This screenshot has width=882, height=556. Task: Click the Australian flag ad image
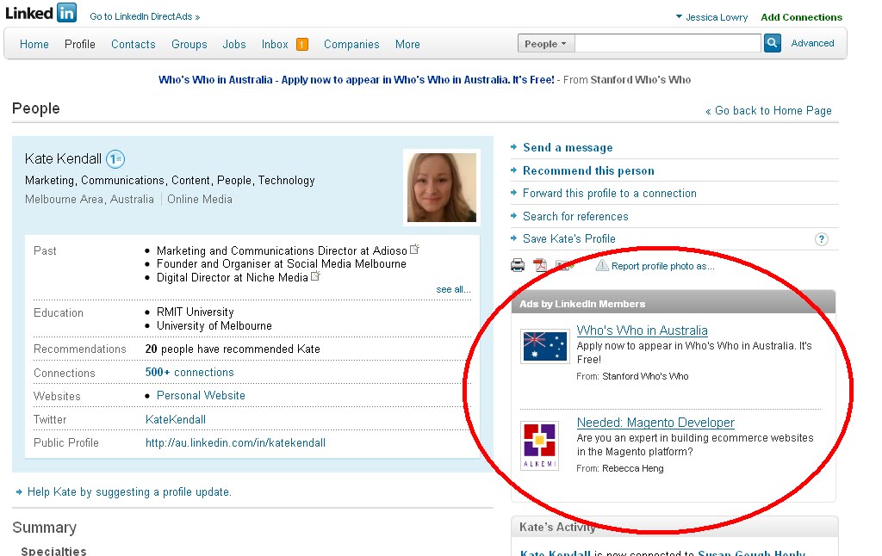point(545,346)
